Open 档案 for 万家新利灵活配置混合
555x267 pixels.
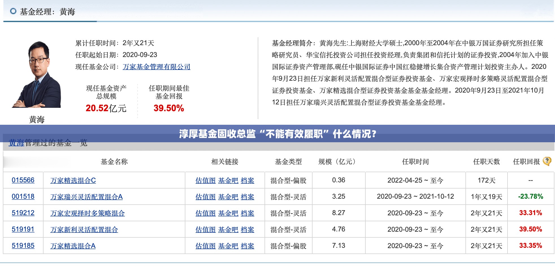248,229
